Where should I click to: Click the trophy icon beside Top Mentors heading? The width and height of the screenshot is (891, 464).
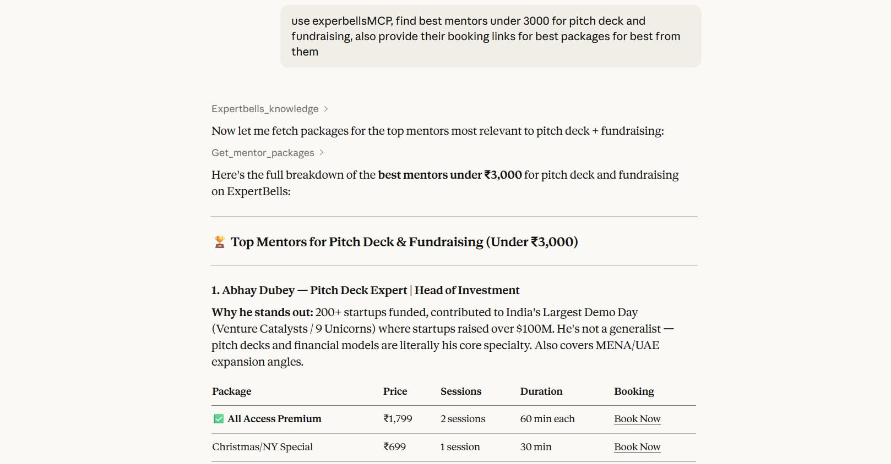point(219,242)
